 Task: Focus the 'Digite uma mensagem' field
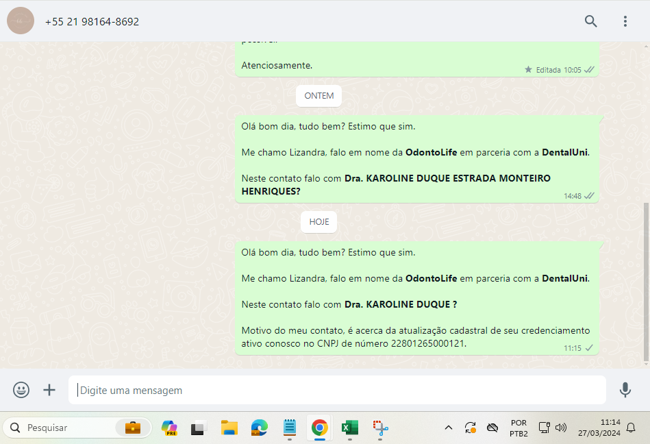(x=337, y=390)
